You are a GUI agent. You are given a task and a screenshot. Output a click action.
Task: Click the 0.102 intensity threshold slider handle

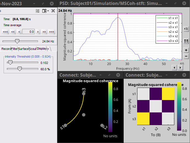click(10, 63)
